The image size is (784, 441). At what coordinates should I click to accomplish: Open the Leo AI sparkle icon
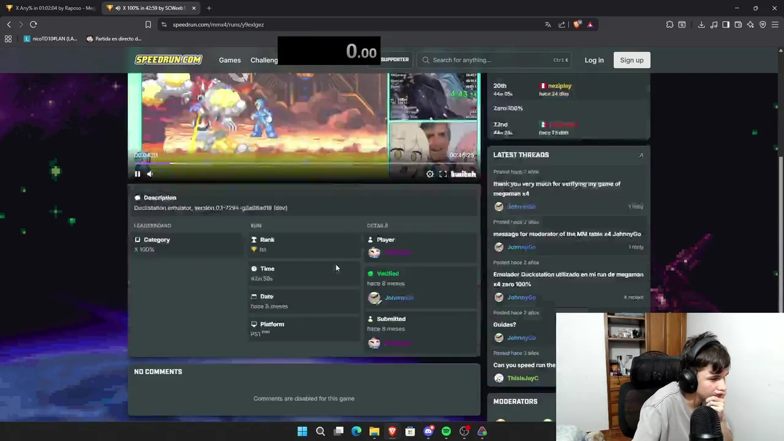pos(750,24)
